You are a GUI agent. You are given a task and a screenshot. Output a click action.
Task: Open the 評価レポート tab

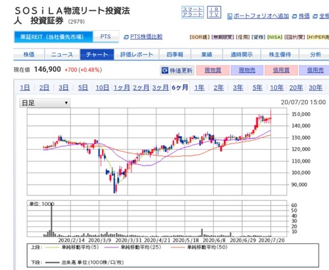(136, 55)
